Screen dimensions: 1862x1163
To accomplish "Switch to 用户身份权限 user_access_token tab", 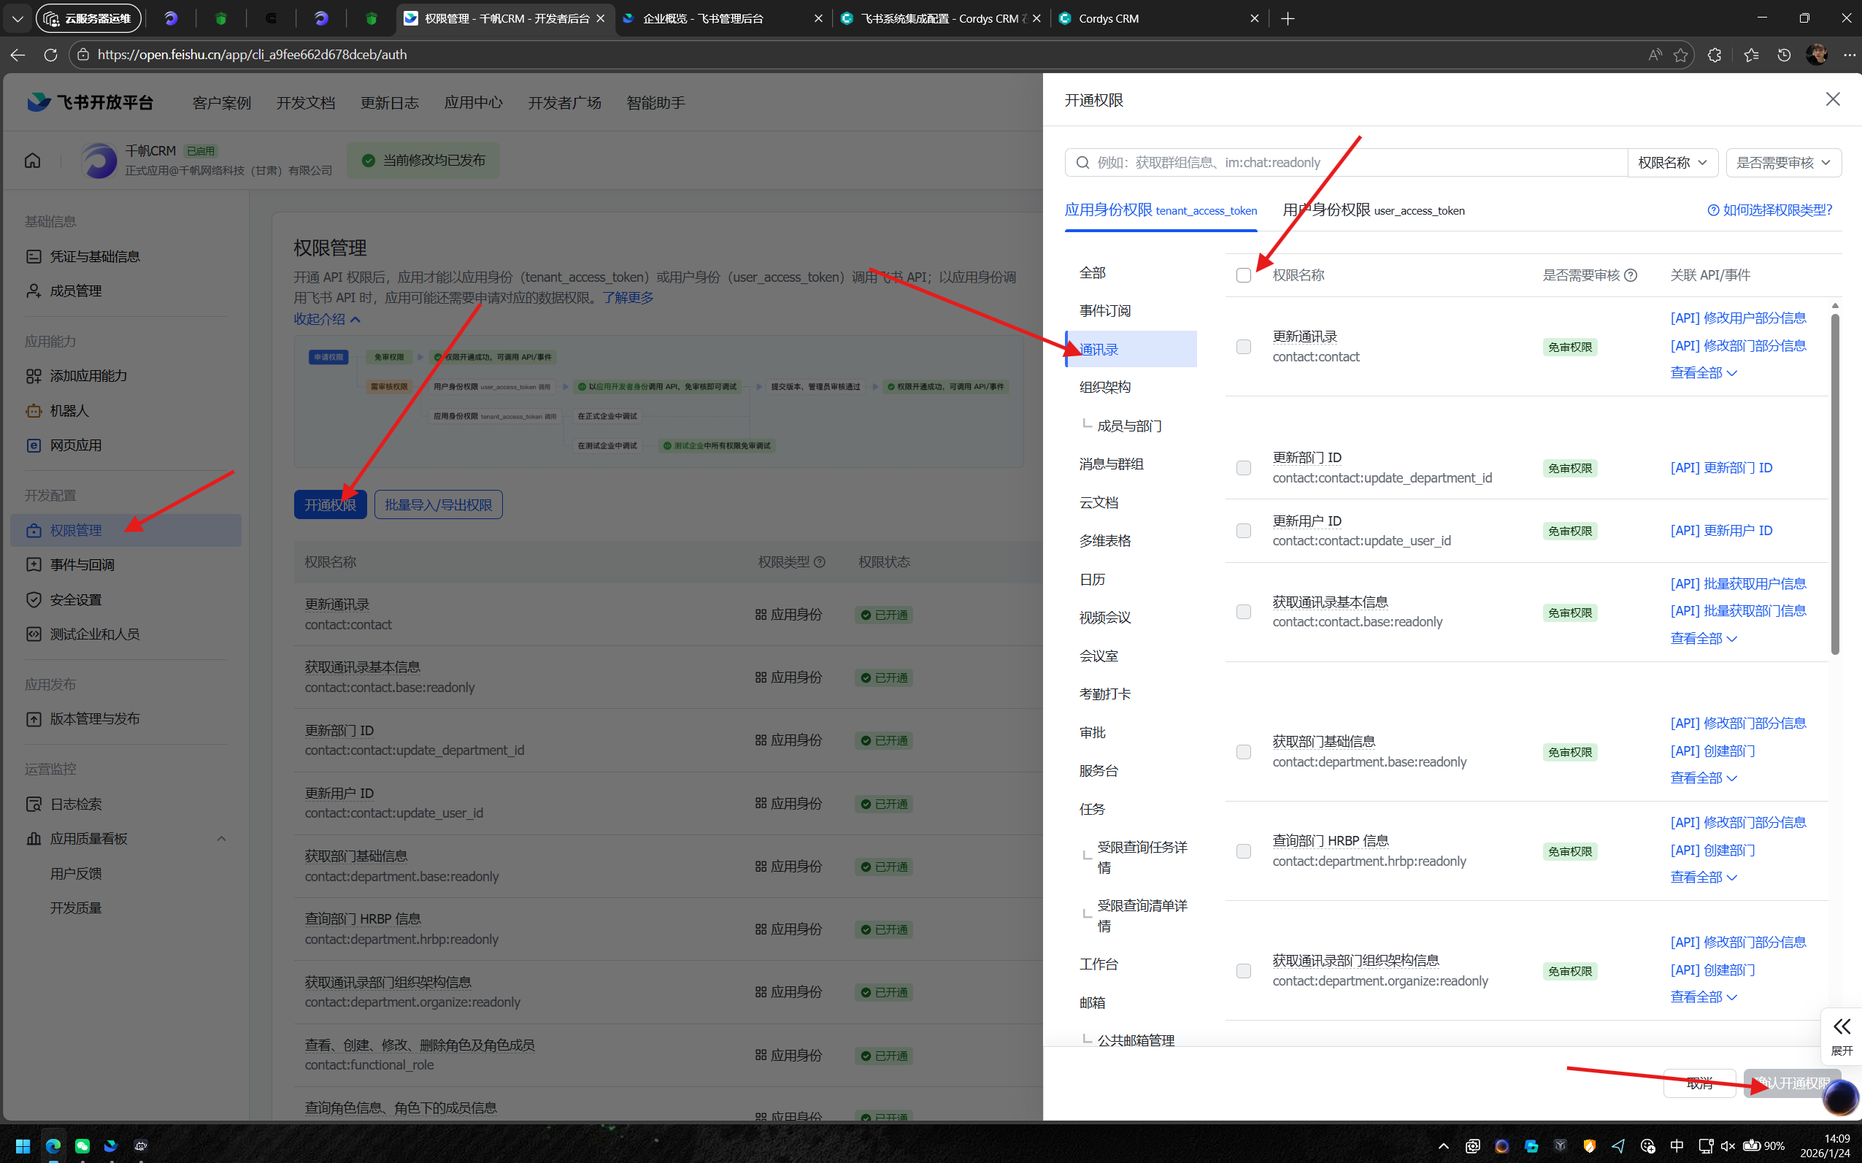I will coord(1373,210).
